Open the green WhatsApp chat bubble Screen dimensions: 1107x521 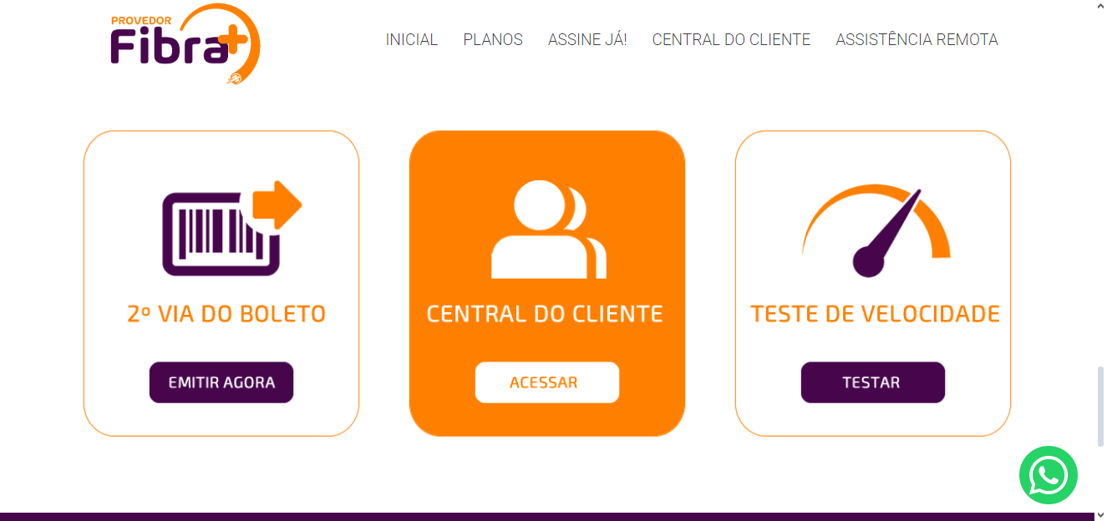tap(1048, 475)
